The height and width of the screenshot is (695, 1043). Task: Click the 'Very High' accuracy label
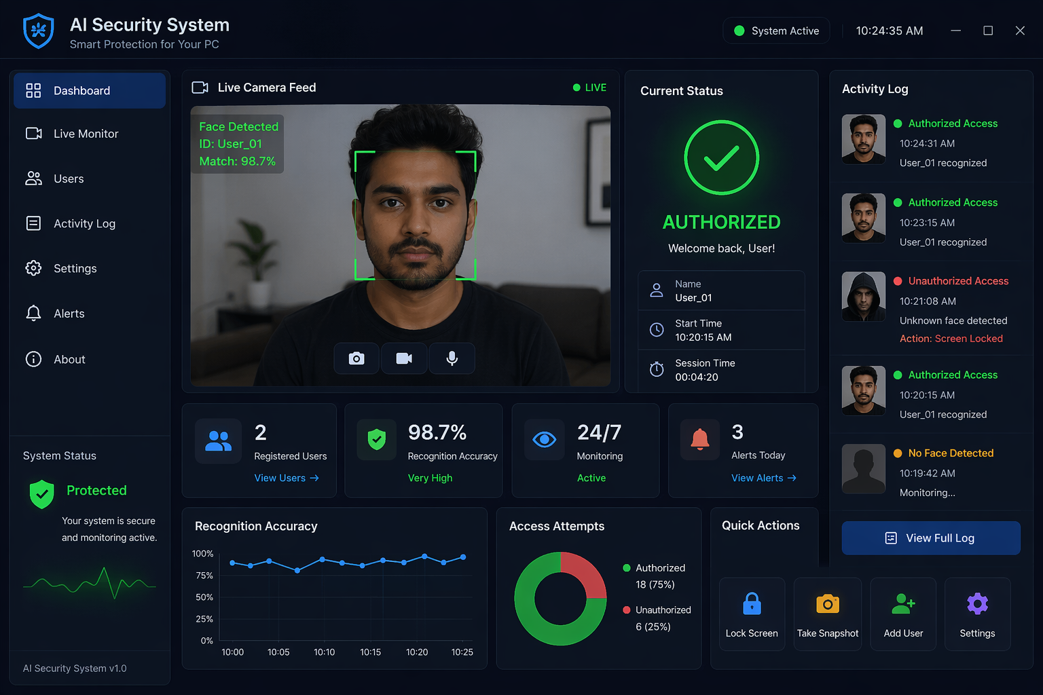click(430, 478)
